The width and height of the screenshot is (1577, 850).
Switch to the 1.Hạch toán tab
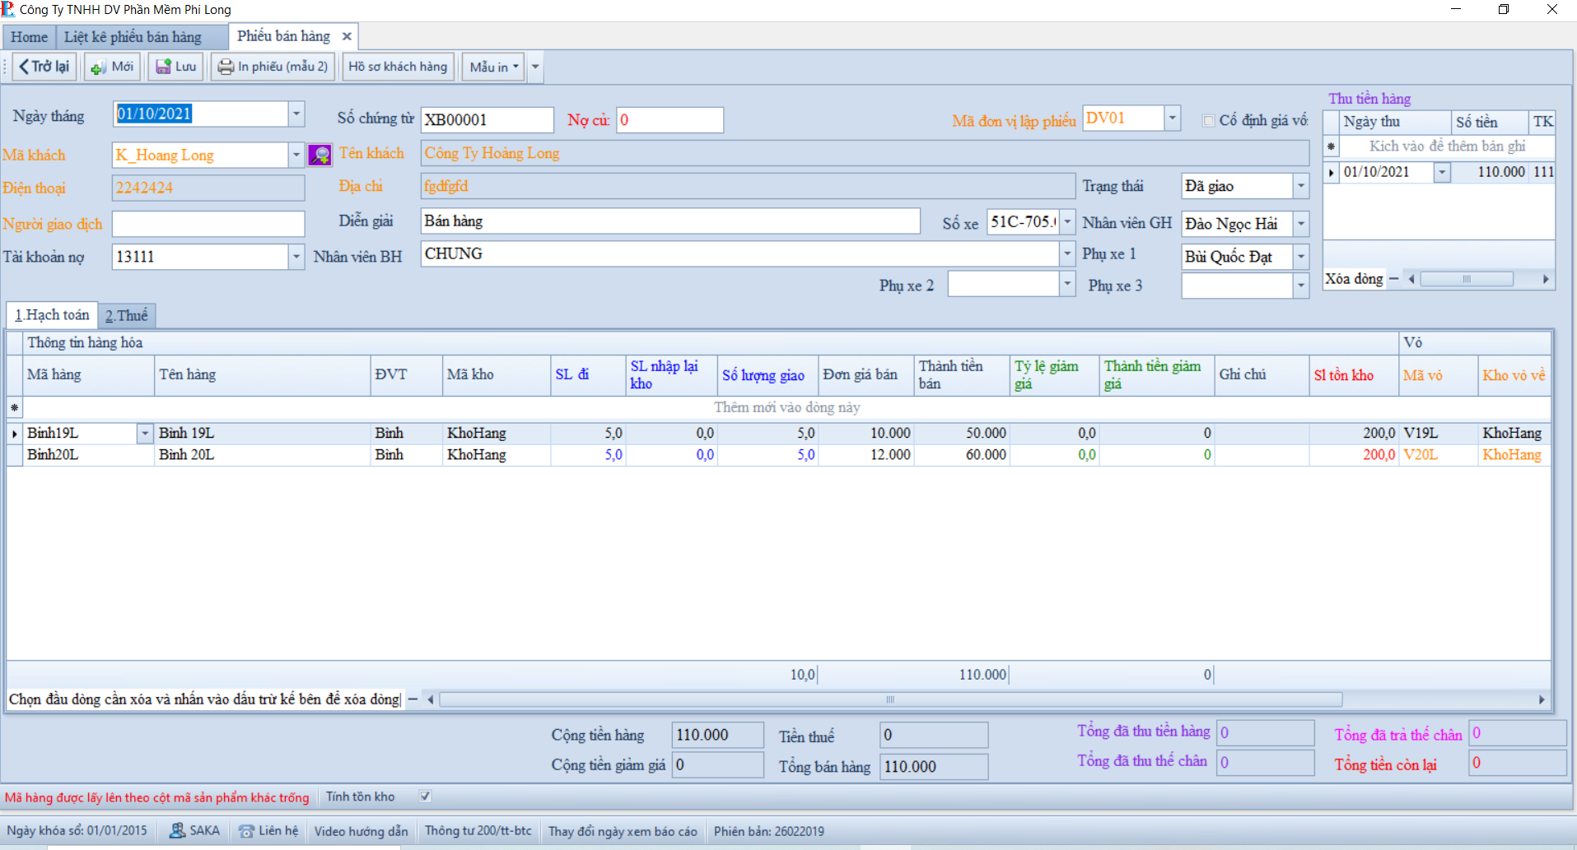pos(52,315)
